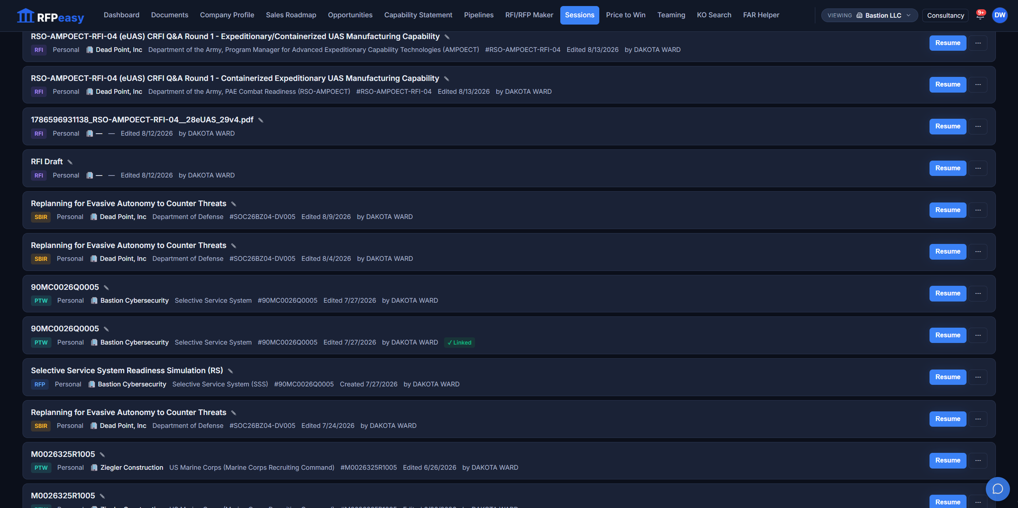
Task: Open ellipsis menu for Selective Service System RFP row
Action: 978,377
